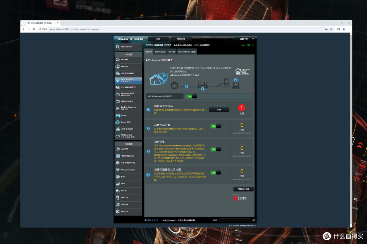Open the ASUS Support link
367x244 pixels.
click(170, 220)
